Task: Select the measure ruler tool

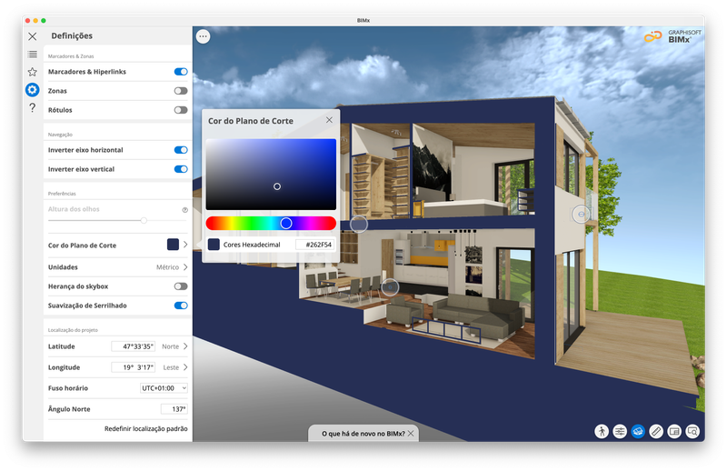Action: click(655, 432)
